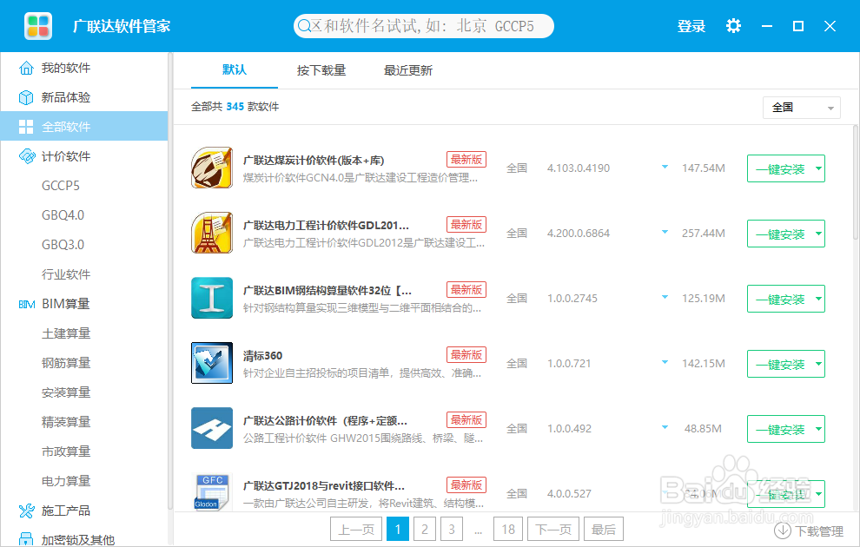The height and width of the screenshot is (547, 860).
Task: Click the 广联达煤炭计价软件 app icon
Action: click(x=212, y=168)
